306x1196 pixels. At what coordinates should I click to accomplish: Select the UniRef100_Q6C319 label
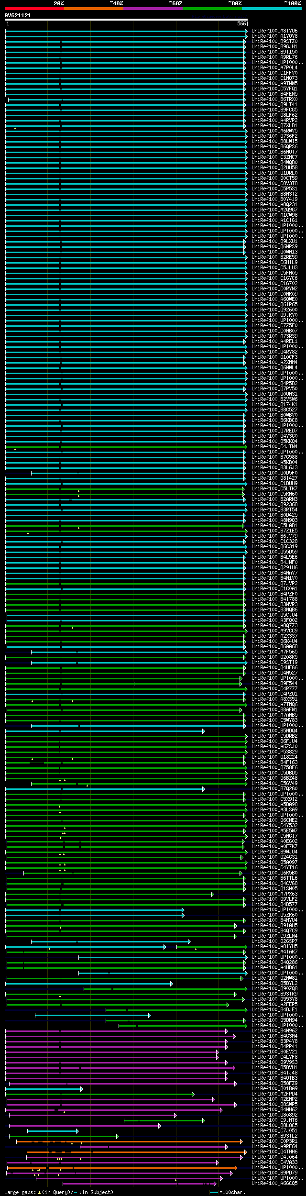[274, 546]
